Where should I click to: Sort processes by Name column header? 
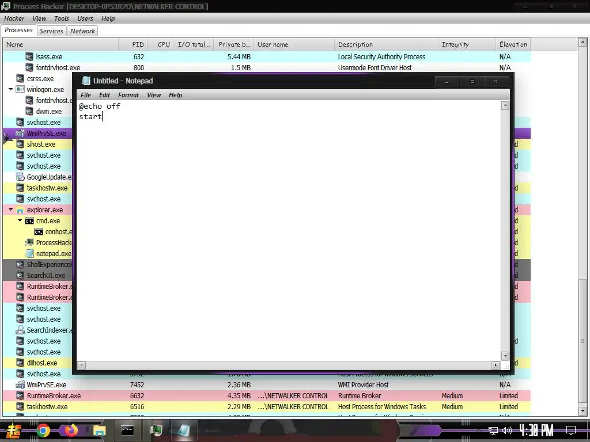(60, 44)
